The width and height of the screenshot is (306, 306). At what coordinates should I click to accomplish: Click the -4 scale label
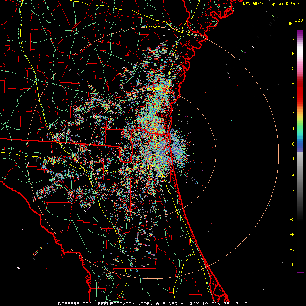(x=292, y=204)
